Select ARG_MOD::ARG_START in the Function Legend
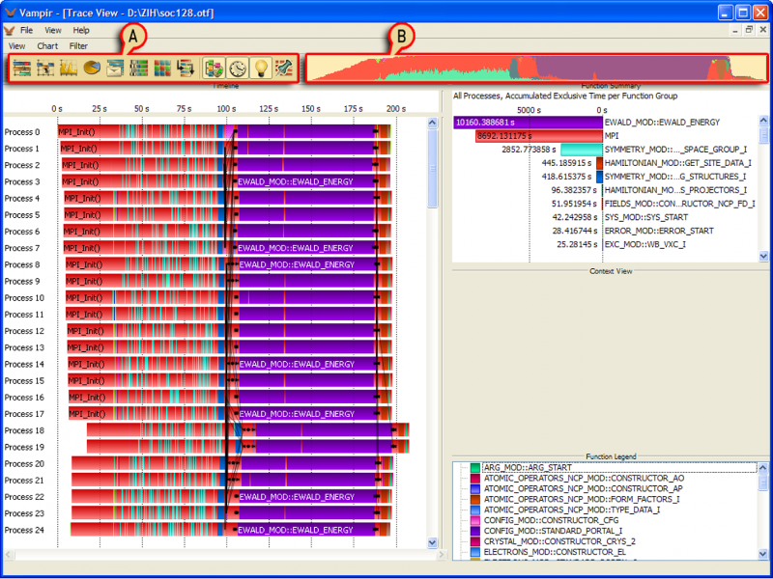Screen dimensions: 773x579 528,467
